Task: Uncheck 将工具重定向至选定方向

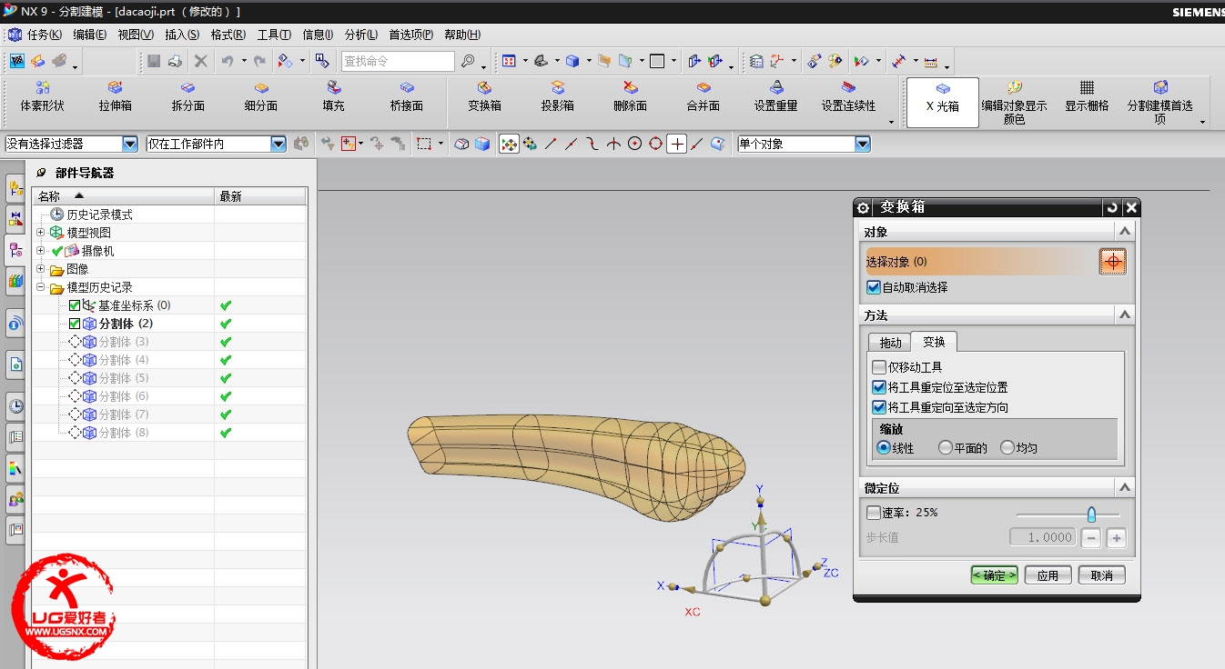Action: tap(879, 407)
